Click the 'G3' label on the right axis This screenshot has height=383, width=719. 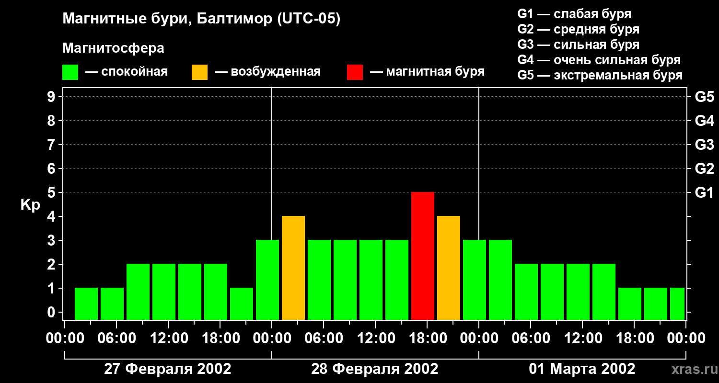coord(704,145)
